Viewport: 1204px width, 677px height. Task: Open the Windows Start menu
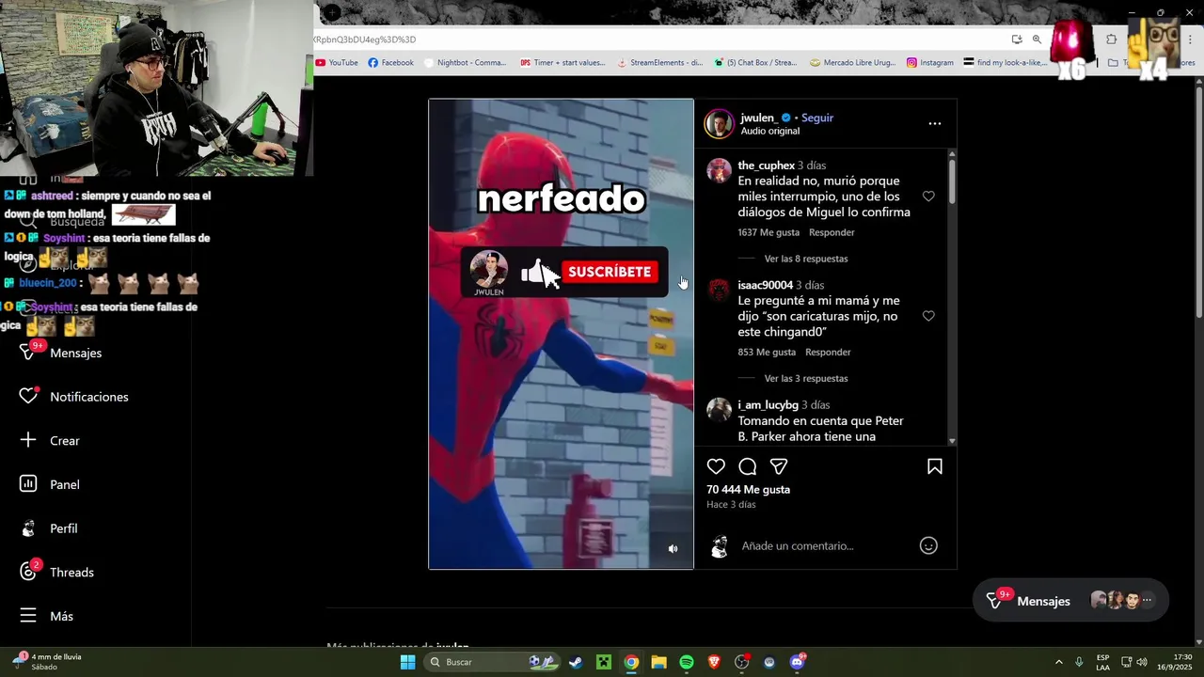[x=407, y=662]
